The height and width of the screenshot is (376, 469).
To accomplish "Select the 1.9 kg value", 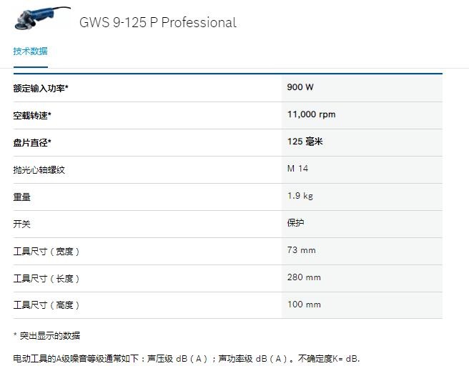I will pos(300,196).
